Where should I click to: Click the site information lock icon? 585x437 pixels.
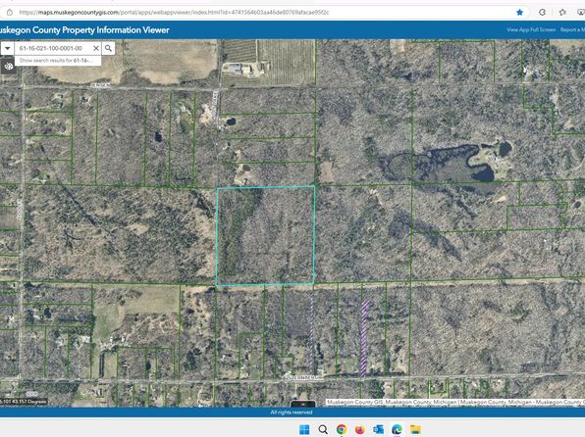coord(10,13)
